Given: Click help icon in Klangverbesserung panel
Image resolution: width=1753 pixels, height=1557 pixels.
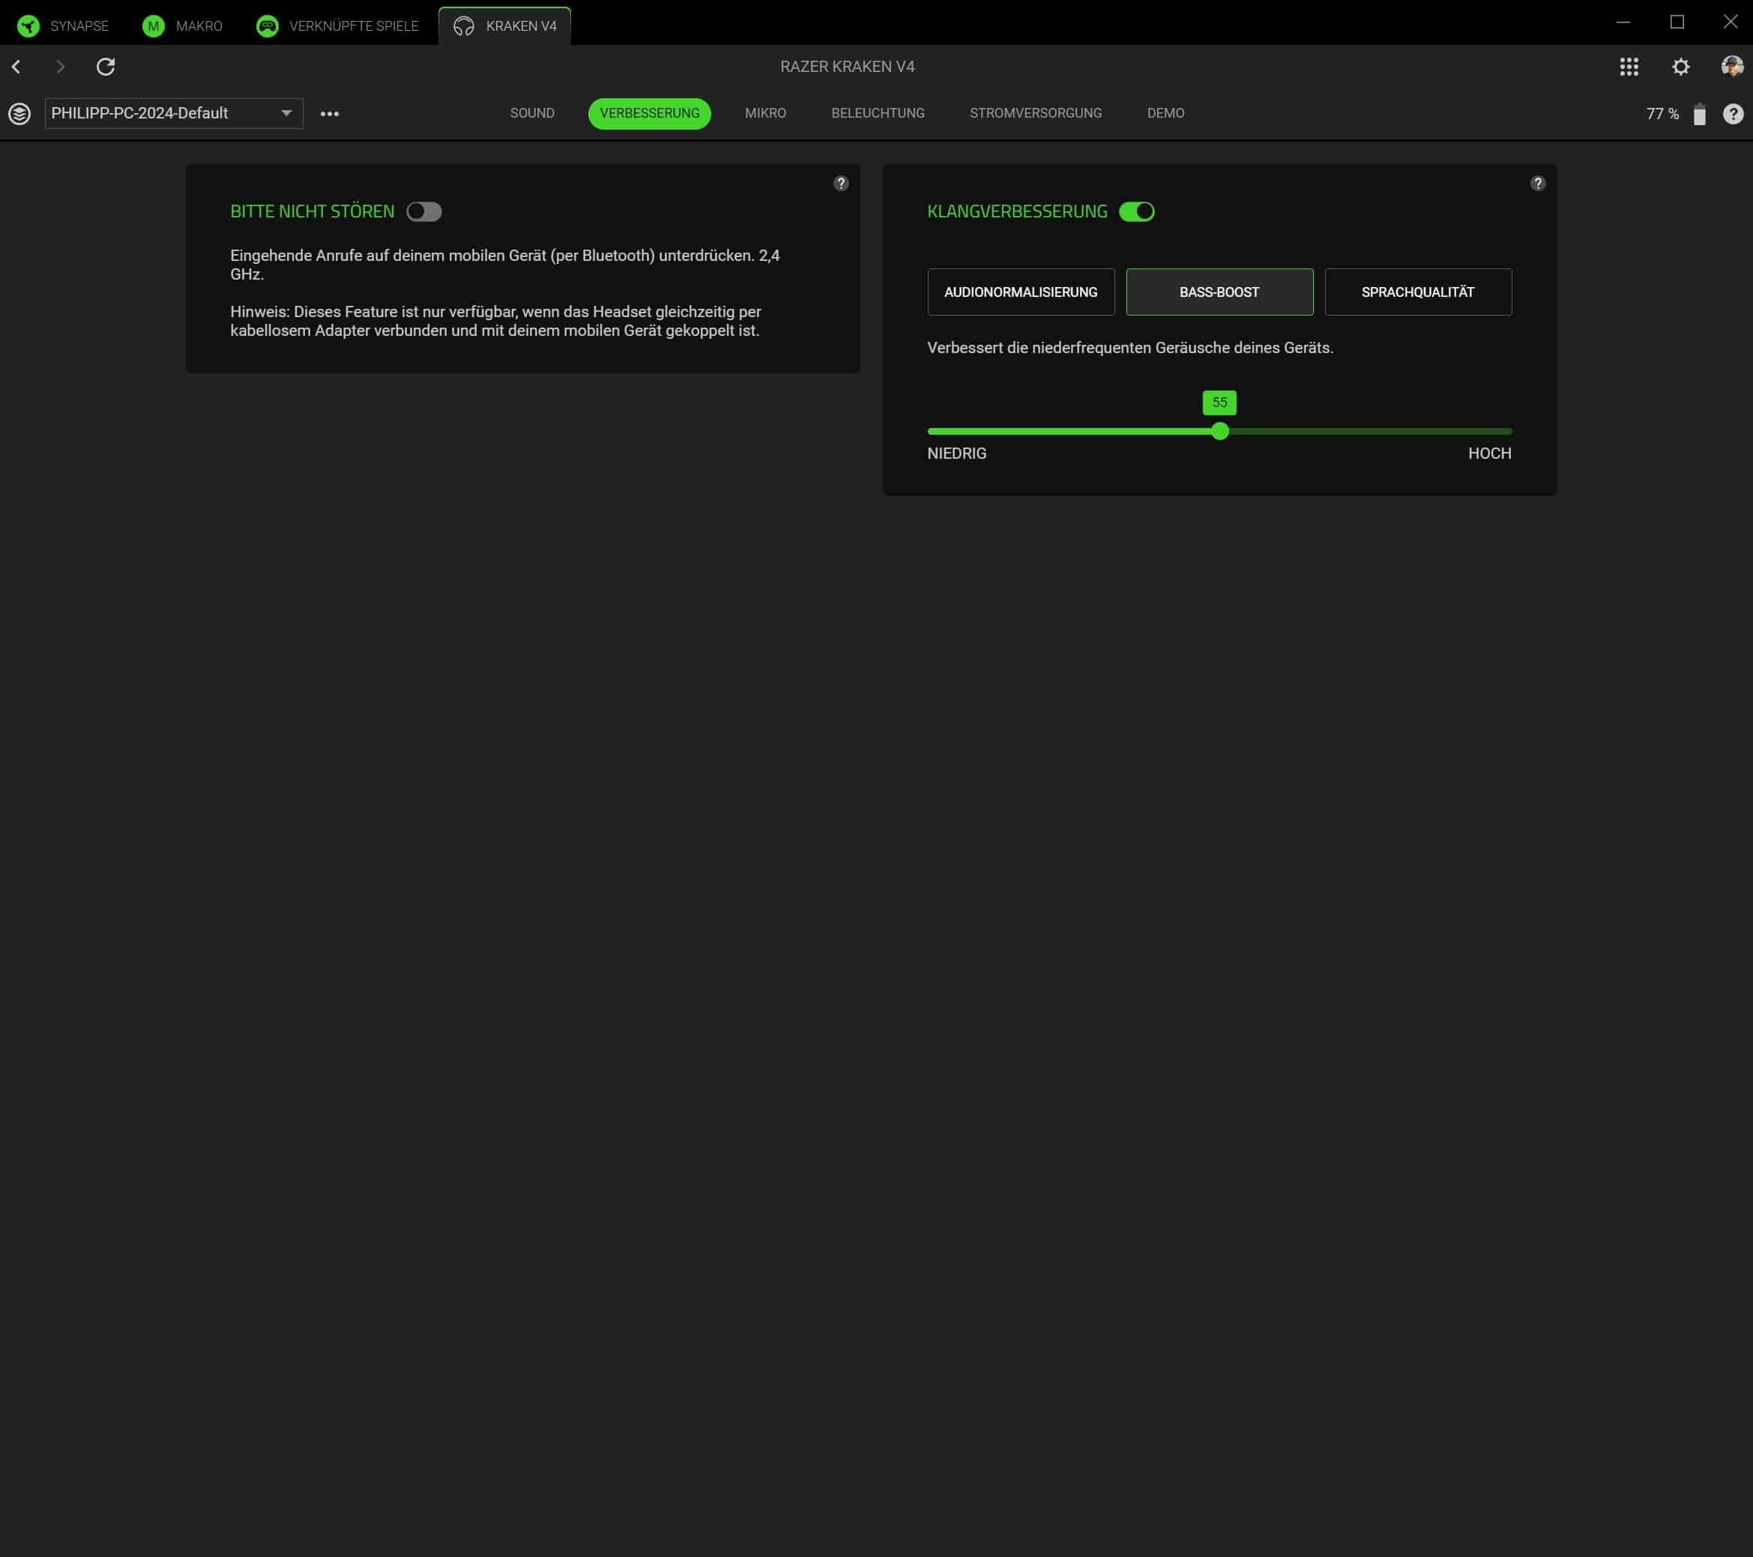Looking at the screenshot, I should tap(1537, 183).
